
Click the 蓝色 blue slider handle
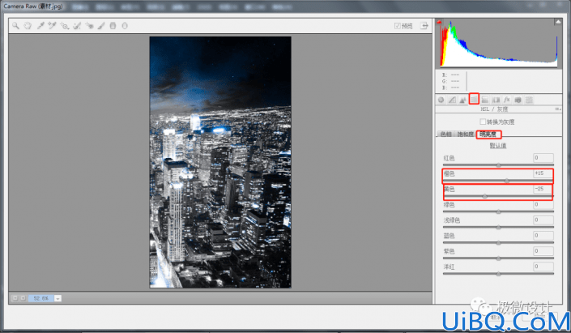(499, 242)
